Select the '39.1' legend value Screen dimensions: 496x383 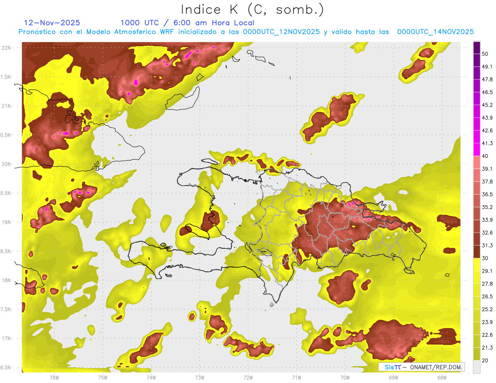tap(487, 169)
